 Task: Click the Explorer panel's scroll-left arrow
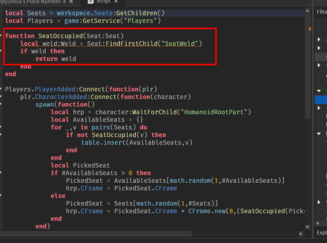point(318,224)
